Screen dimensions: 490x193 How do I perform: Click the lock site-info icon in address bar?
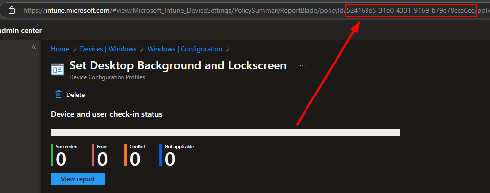click(x=12, y=11)
